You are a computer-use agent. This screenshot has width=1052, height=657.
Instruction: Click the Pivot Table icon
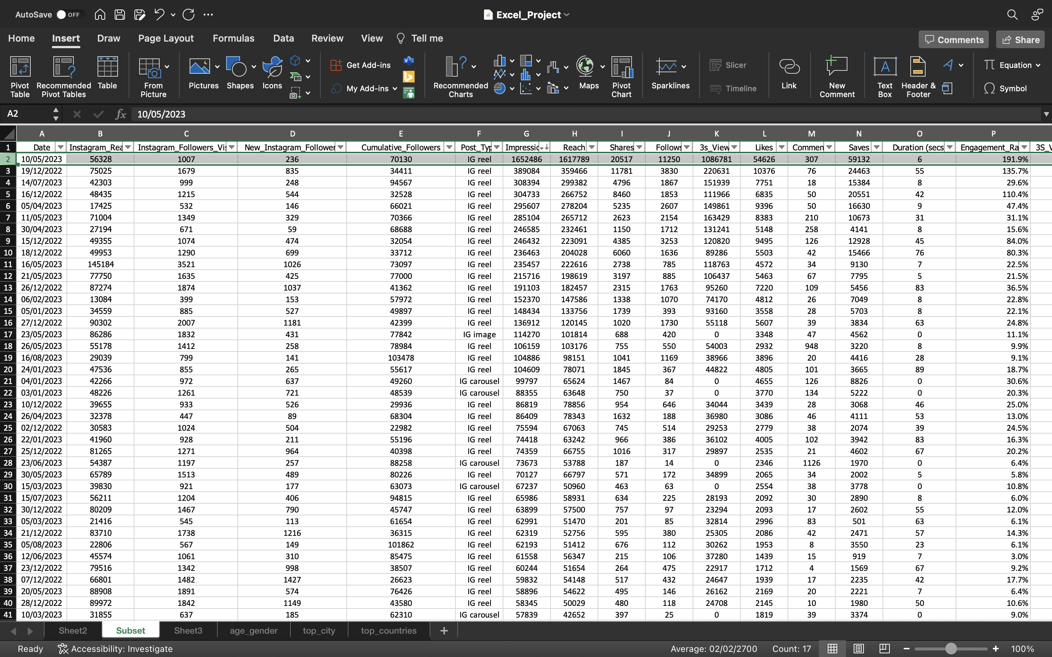click(x=20, y=75)
